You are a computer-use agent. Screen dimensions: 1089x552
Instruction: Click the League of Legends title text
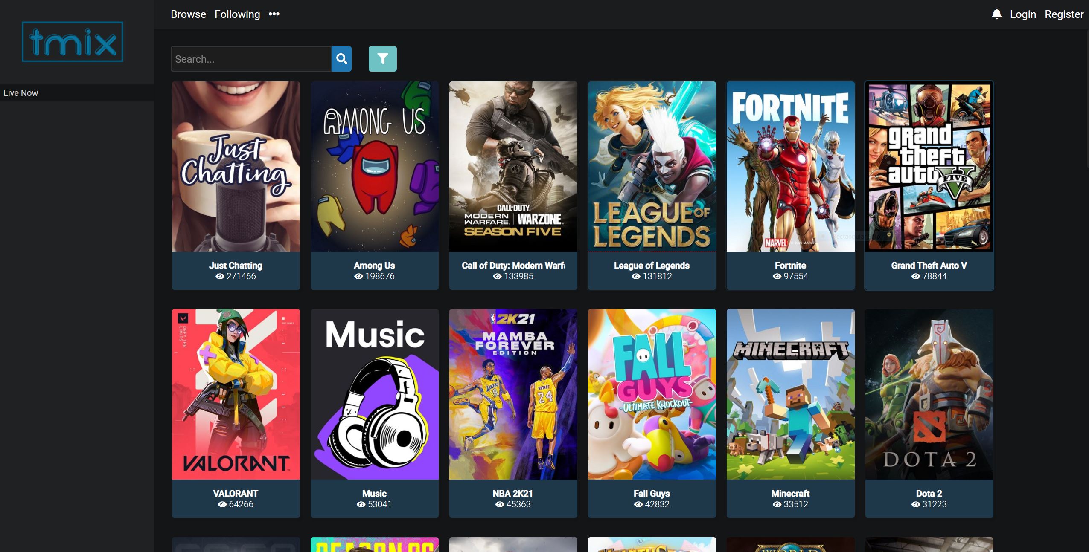click(x=652, y=266)
